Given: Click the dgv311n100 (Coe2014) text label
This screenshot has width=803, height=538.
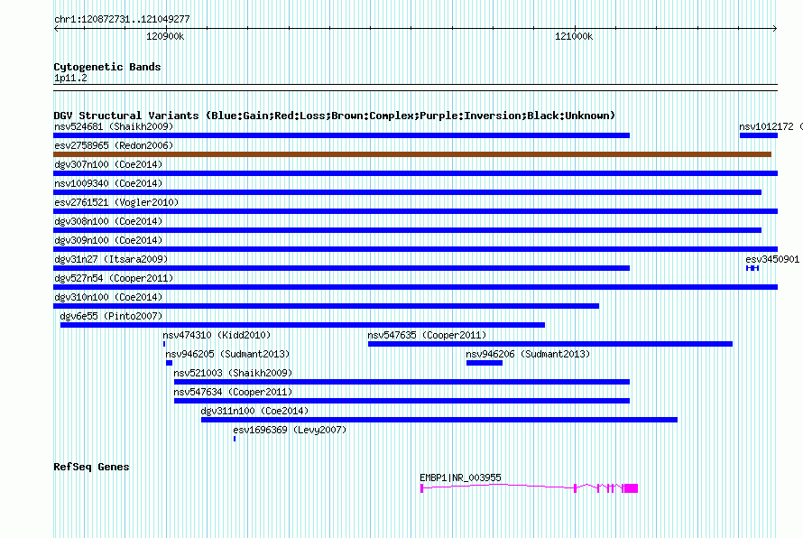Looking at the screenshot, I should click(x=254, y=411).
